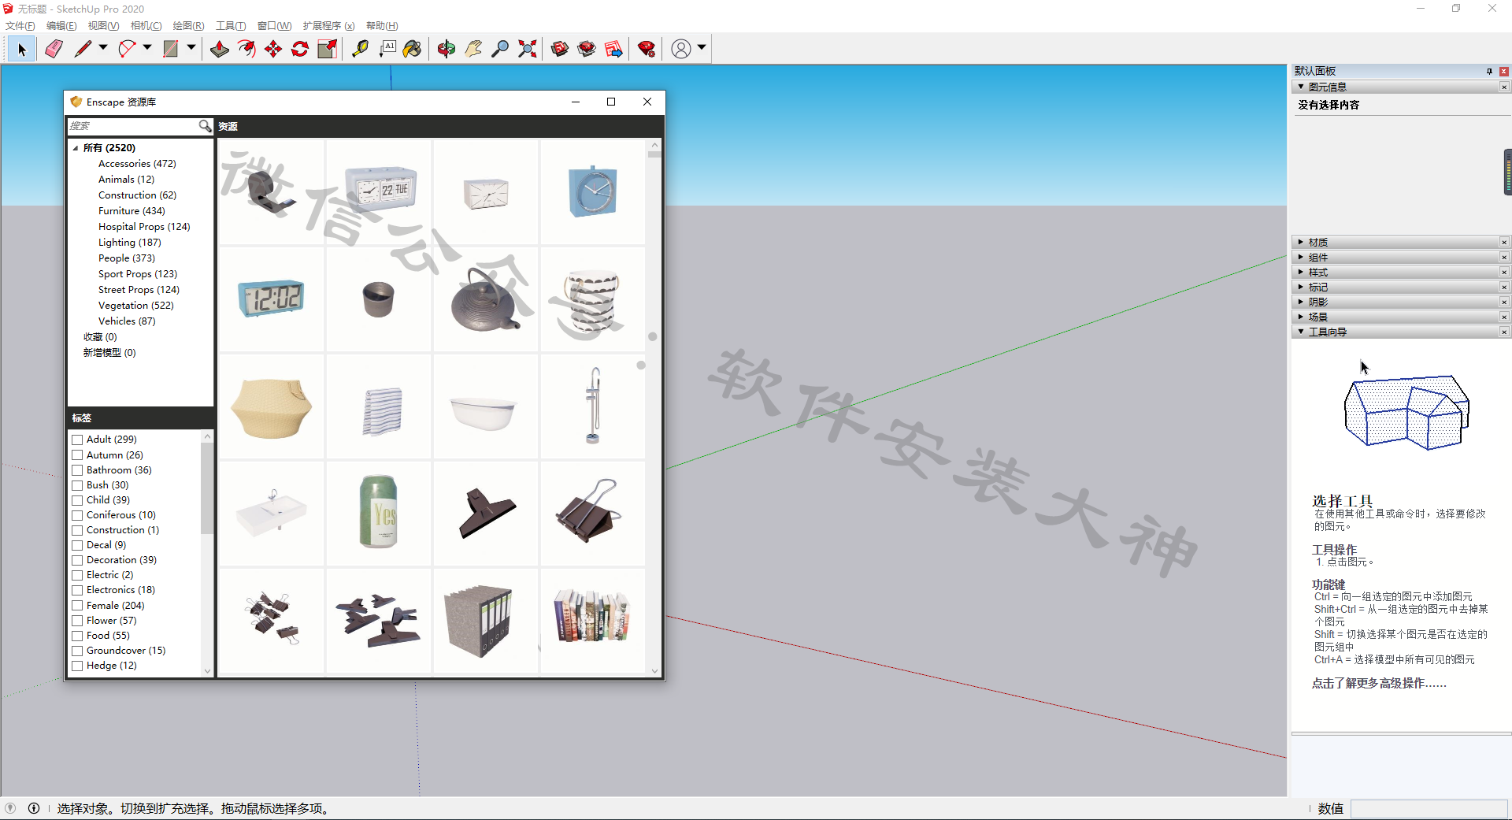Select the Furniture (434) category
This screenshot has height=820, width=1512.
click(x=132, y=211)
